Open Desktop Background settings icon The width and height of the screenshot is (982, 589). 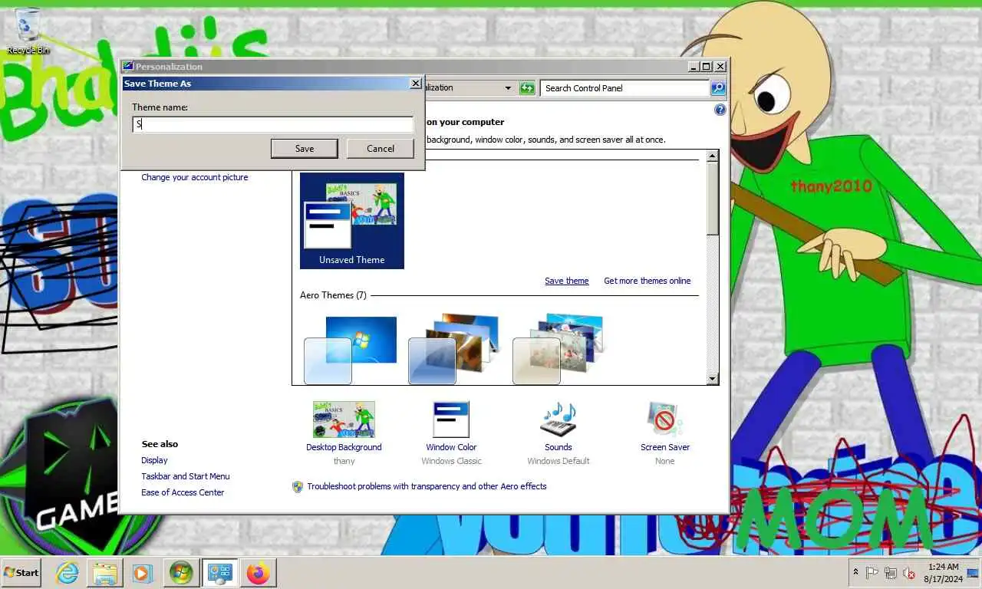(x=344, y=420)
